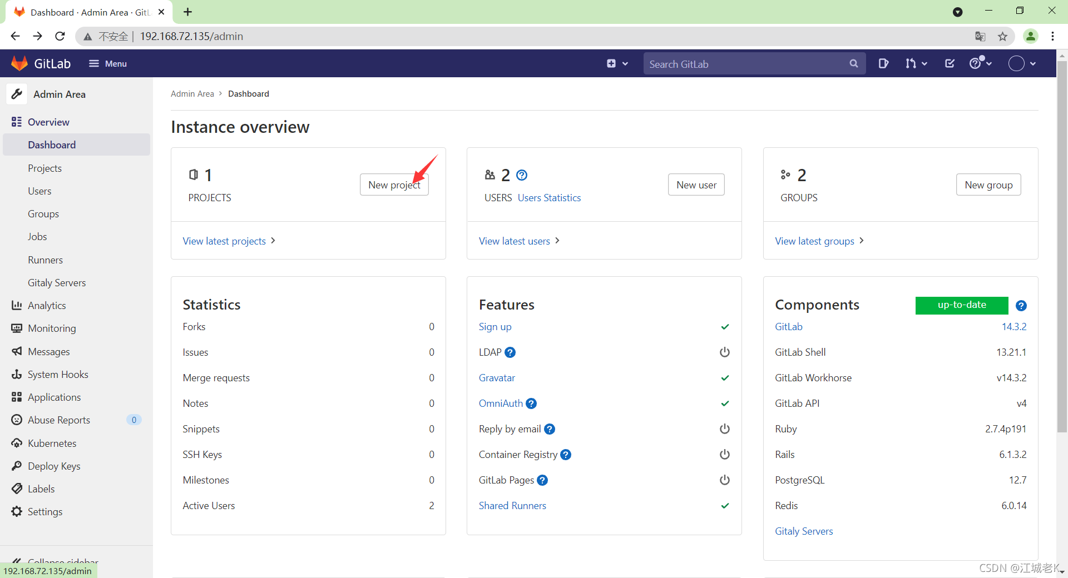Image resolution: width=1068 pixels, height=578 pixels.
Task: Click the search magnifier icon
Action: 853,63
